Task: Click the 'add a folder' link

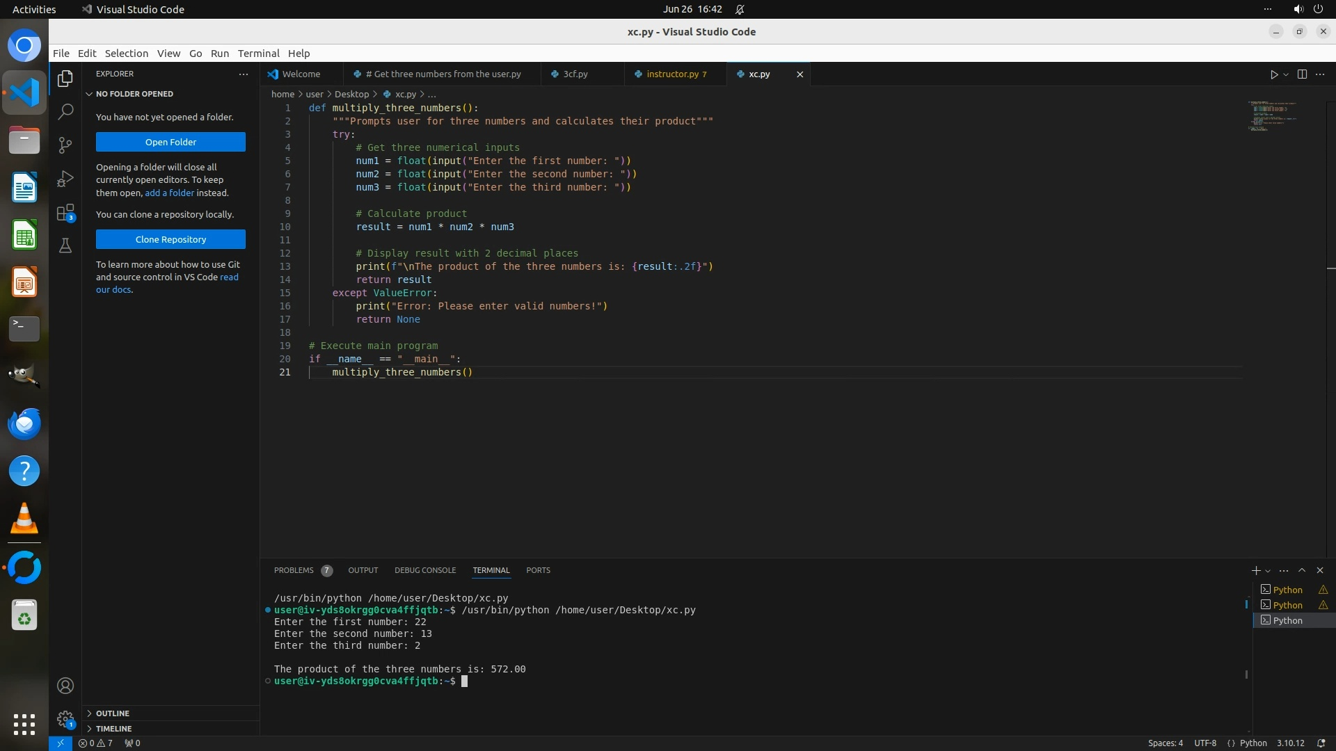Action: tap(169, 193)
